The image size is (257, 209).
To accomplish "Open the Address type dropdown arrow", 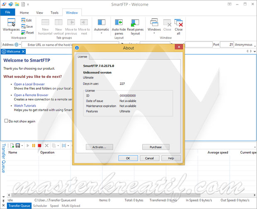I will 20,45.
